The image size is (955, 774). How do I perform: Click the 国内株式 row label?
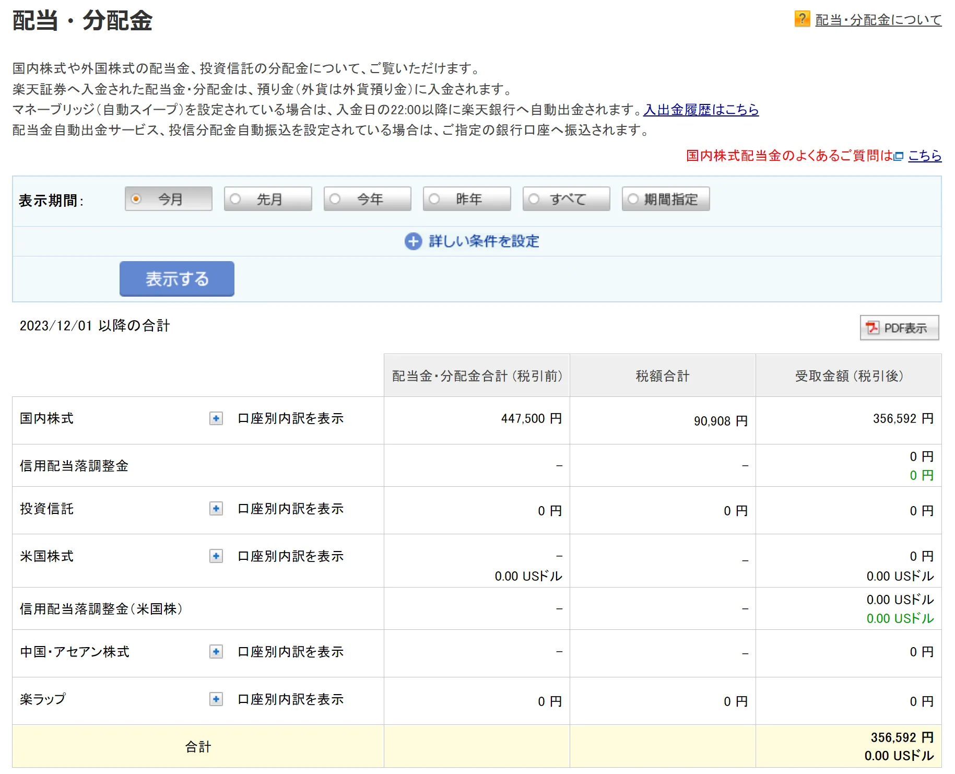tap(47, 418)
